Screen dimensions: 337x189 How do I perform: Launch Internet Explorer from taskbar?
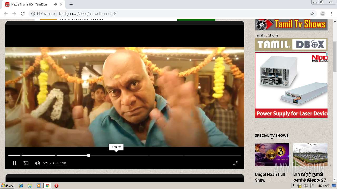(21, 186)
